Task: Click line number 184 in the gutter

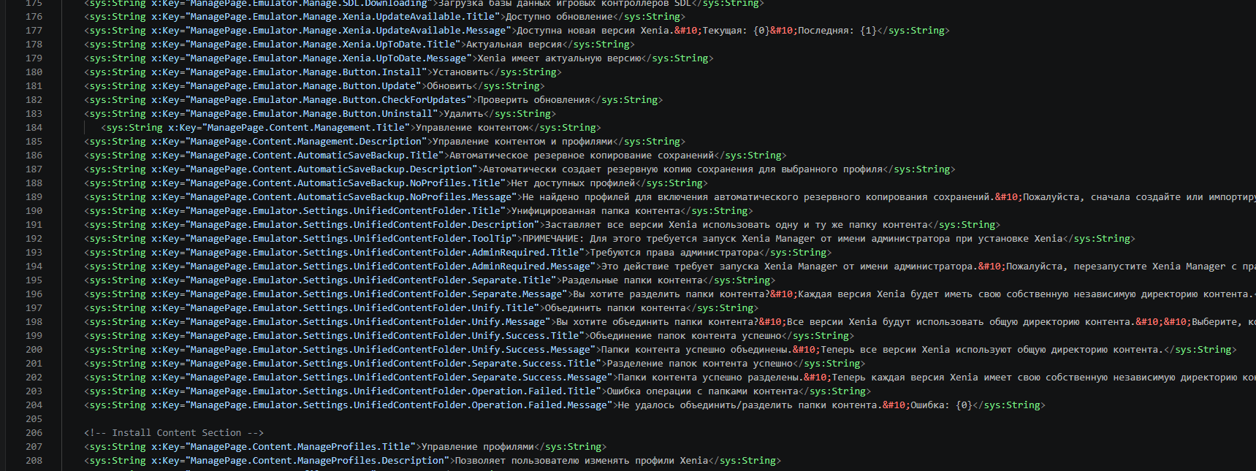Action: pyautogui.click(x=34, y=127)
